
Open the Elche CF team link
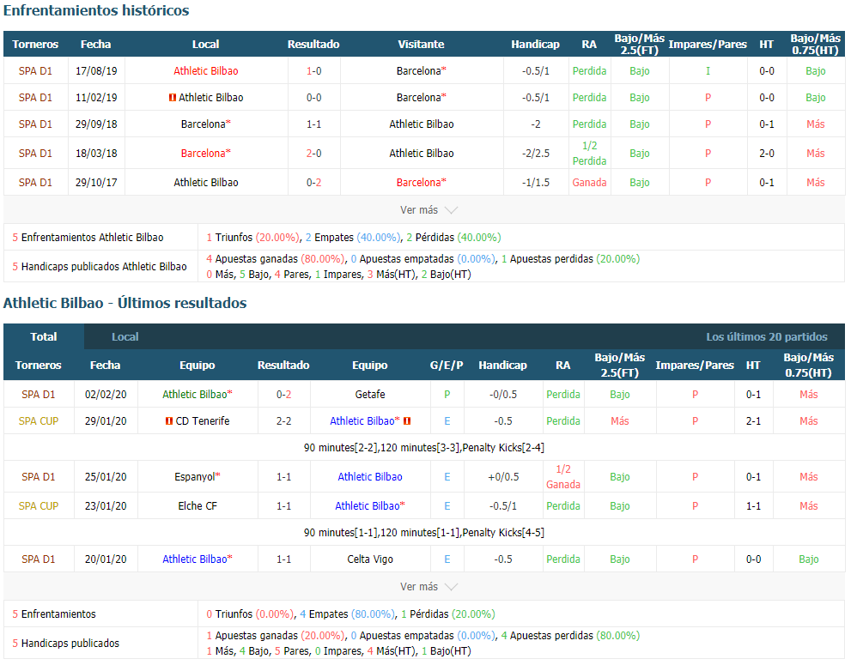point(198,506)
